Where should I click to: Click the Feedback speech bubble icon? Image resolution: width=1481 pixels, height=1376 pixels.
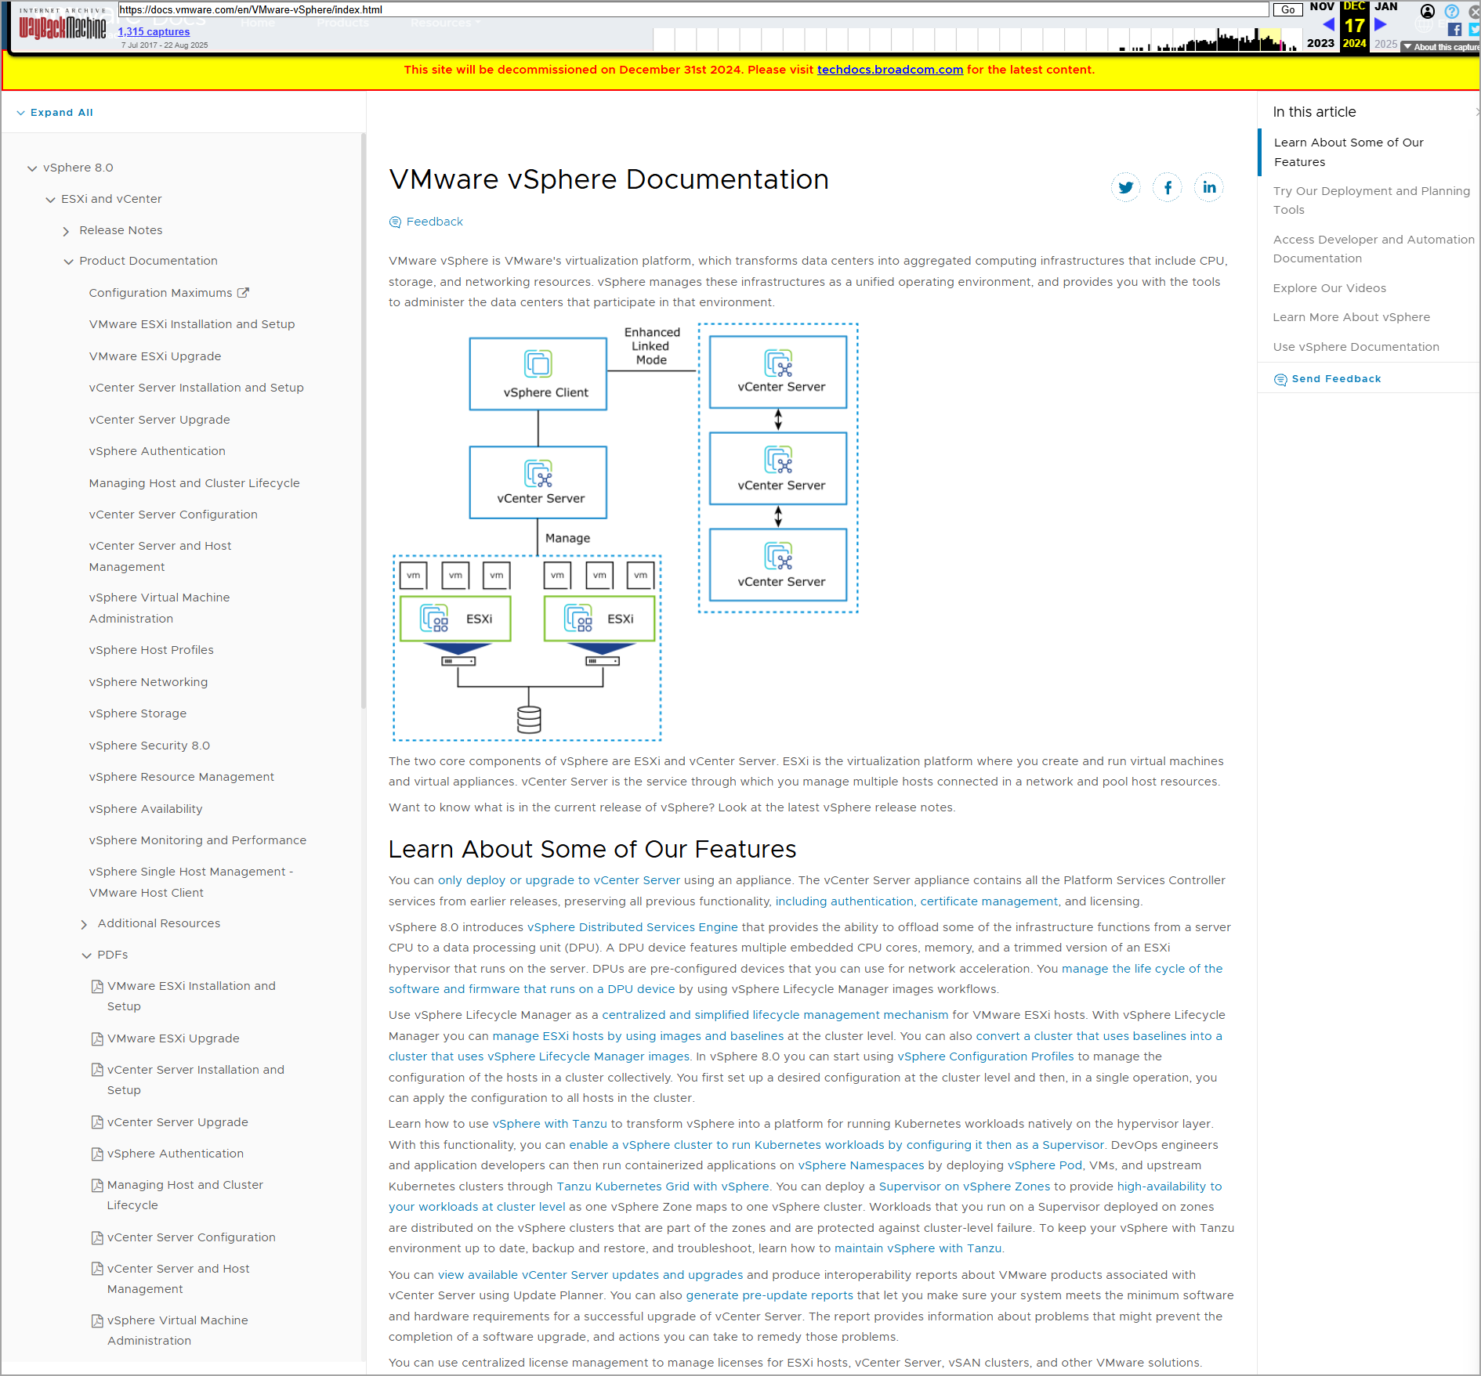tap(395, 222)
